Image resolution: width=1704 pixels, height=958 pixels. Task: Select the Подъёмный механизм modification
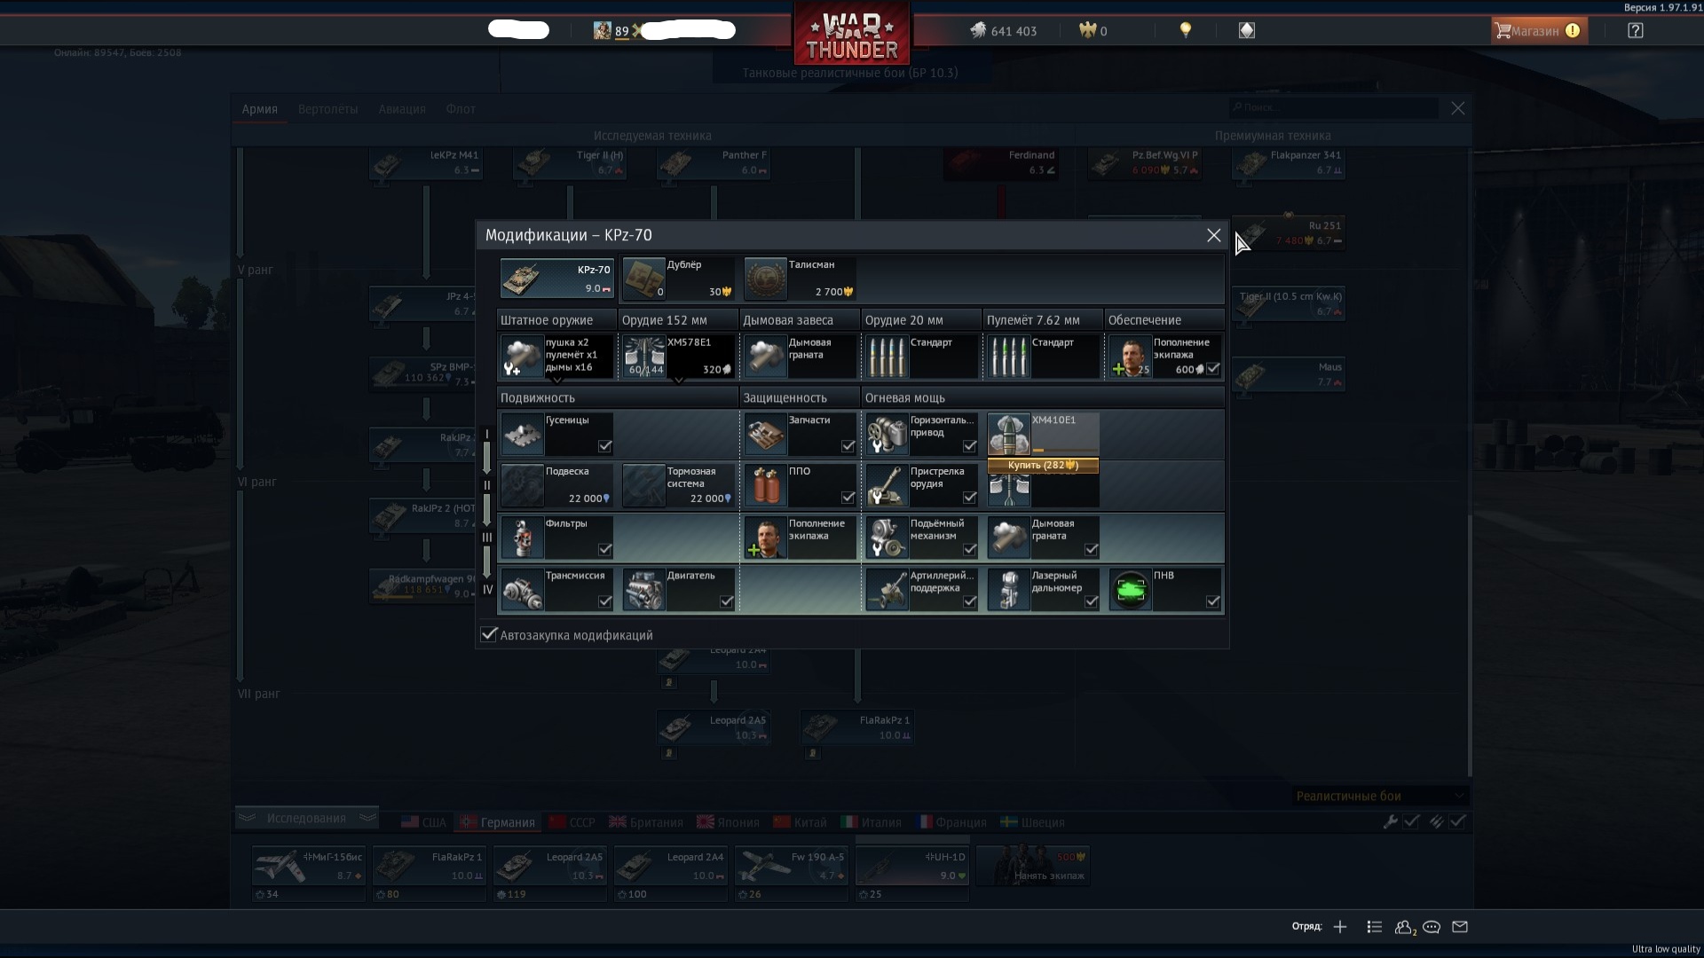click(921, 538)
